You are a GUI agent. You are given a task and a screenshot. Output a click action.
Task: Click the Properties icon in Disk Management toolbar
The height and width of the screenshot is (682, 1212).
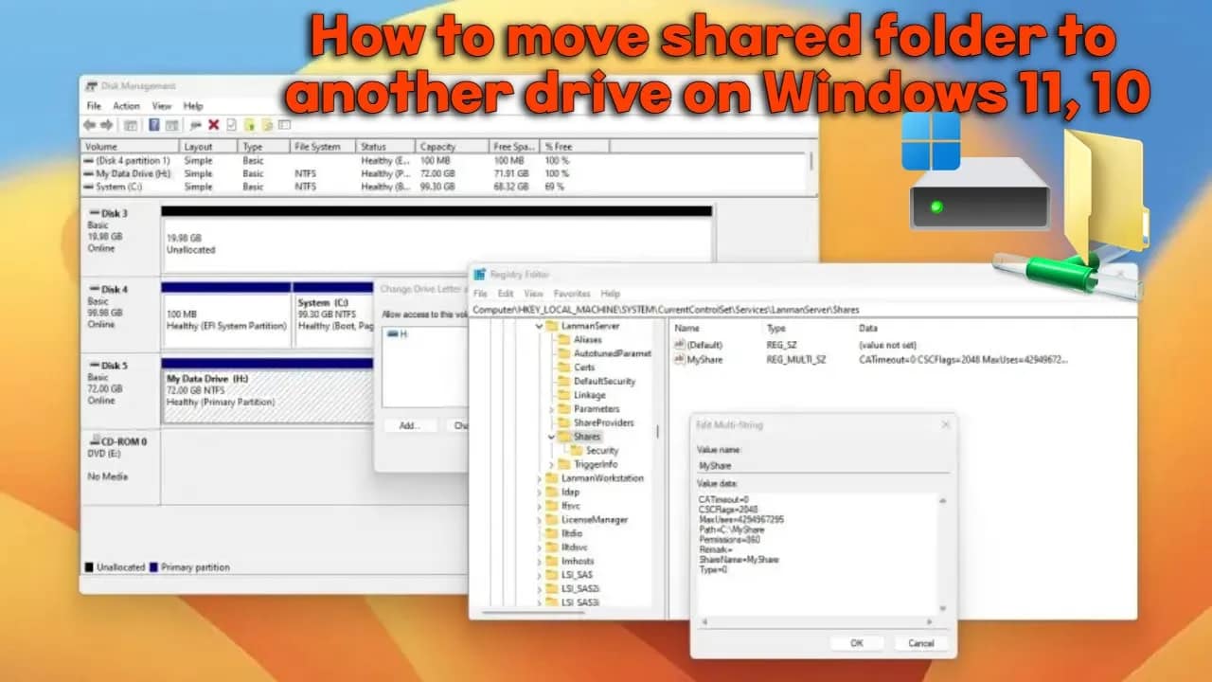(172, 122)
